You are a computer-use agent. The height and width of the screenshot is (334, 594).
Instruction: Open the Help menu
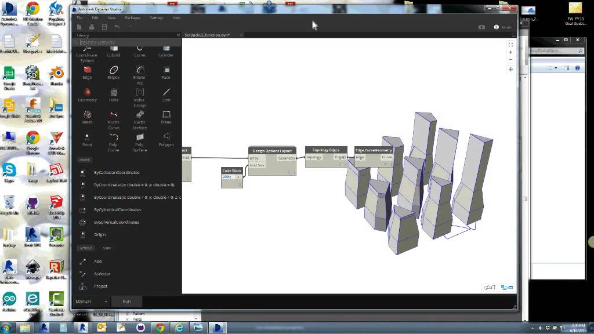176,18
